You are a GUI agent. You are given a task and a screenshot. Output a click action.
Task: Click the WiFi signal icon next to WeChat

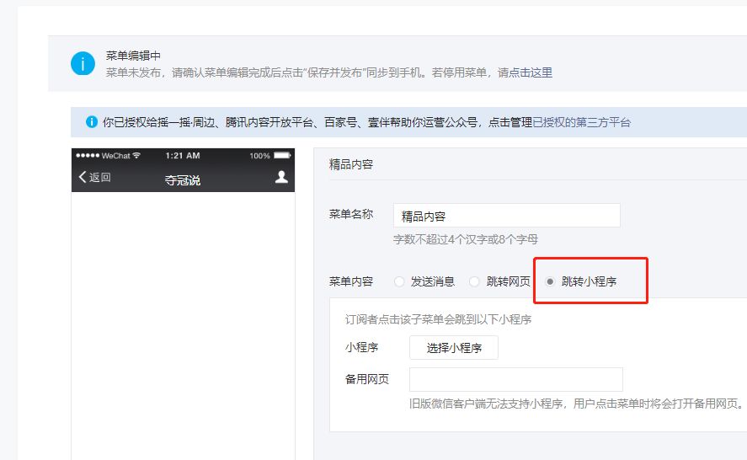(x=136, y=155)
